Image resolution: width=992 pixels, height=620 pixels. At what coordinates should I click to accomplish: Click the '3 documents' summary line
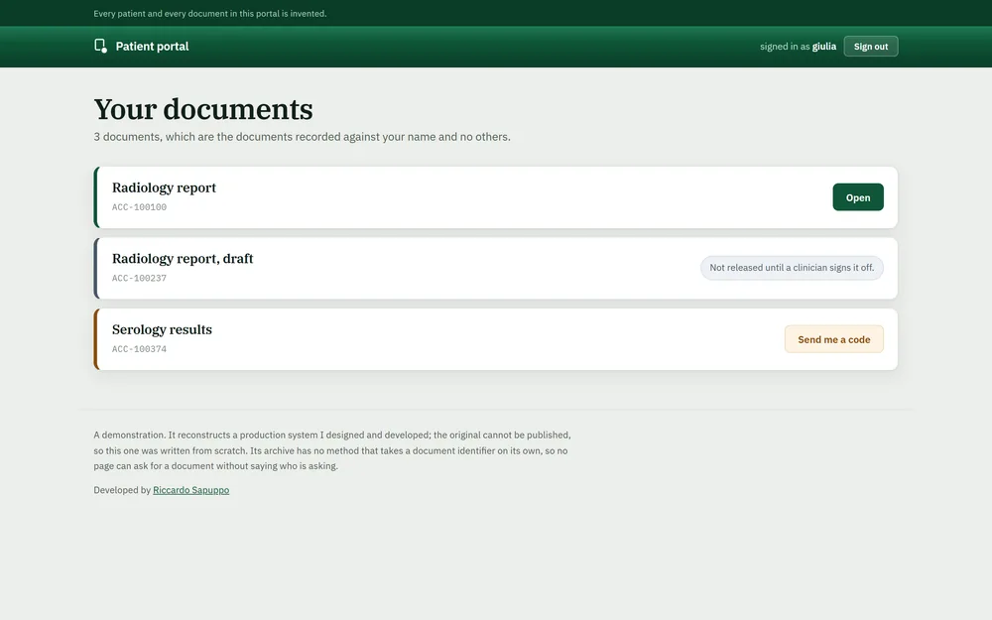pyautogui.click(x=302, y=137)
